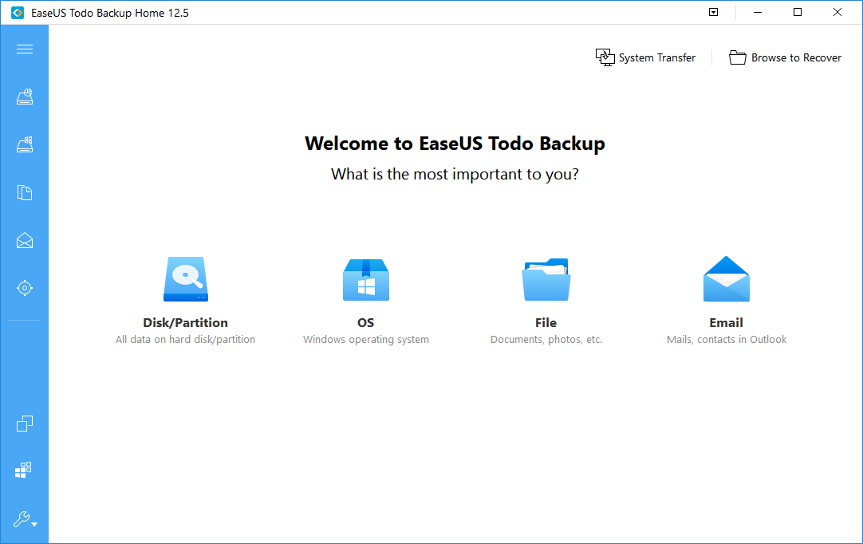Open the Clone tool in the sidebar
Viewport: 863px width, 544px height.
(x=24, y=423)
